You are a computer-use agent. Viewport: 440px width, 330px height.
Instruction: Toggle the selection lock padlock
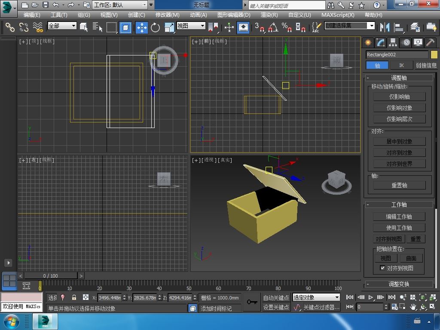(74, 297)
